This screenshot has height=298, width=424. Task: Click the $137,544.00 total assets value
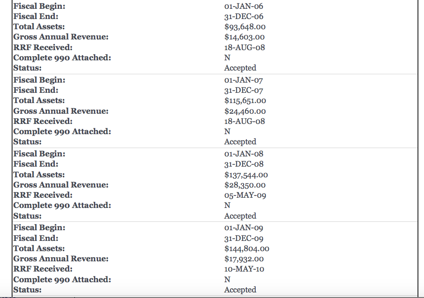coord(246,175)
